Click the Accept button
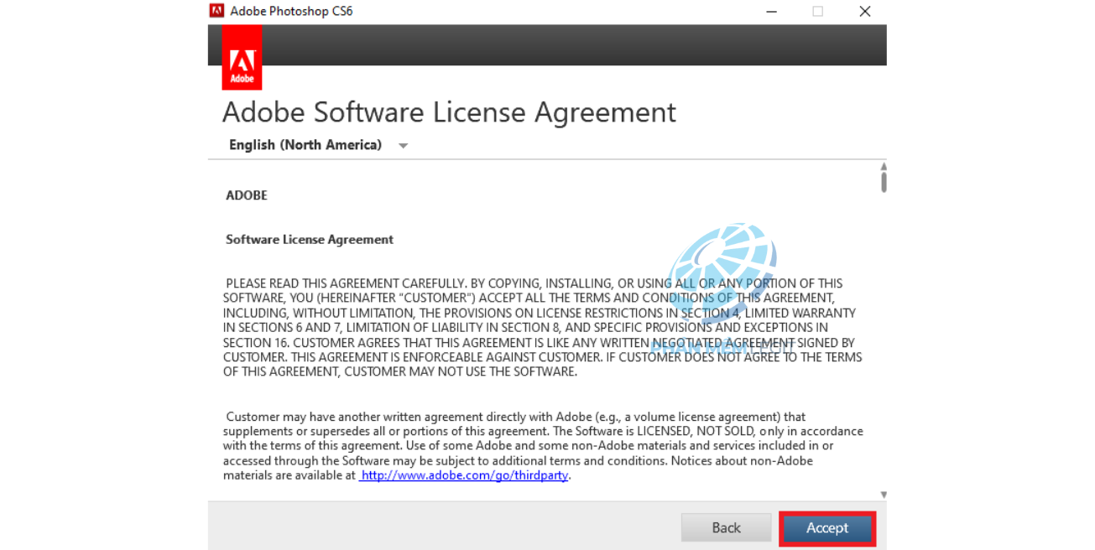Screen dimensions: 1095x550 pyautogui.click(x=827, y=528)
